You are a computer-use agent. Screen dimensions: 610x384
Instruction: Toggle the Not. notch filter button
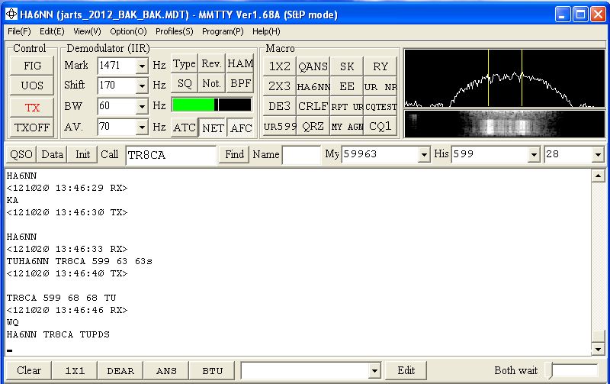tap(212, 83)
